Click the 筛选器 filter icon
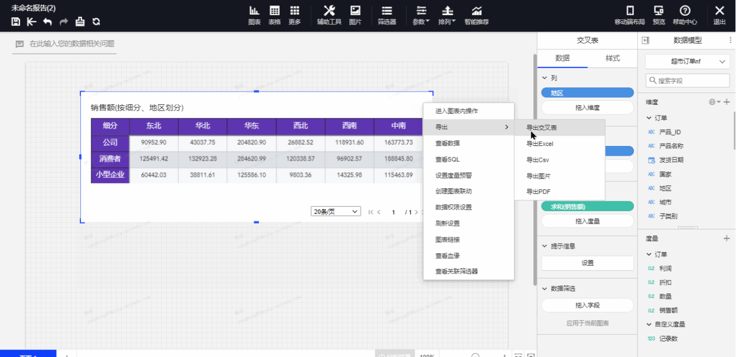 [387, 15]
